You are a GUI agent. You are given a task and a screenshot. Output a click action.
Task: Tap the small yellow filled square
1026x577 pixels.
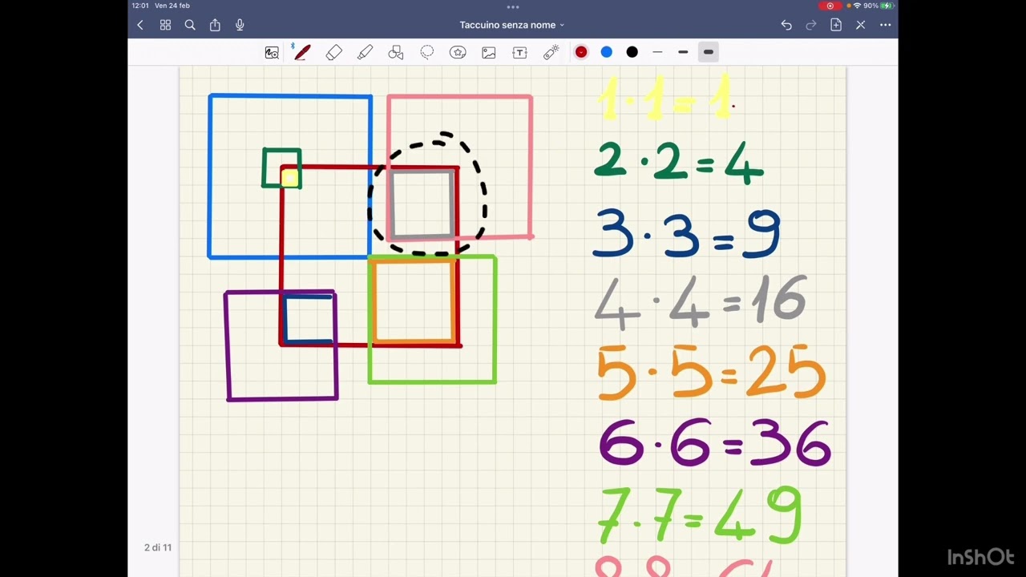coord(290,177)
